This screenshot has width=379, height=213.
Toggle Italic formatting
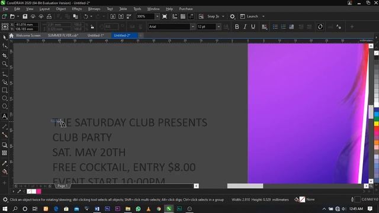coord(245,27)
